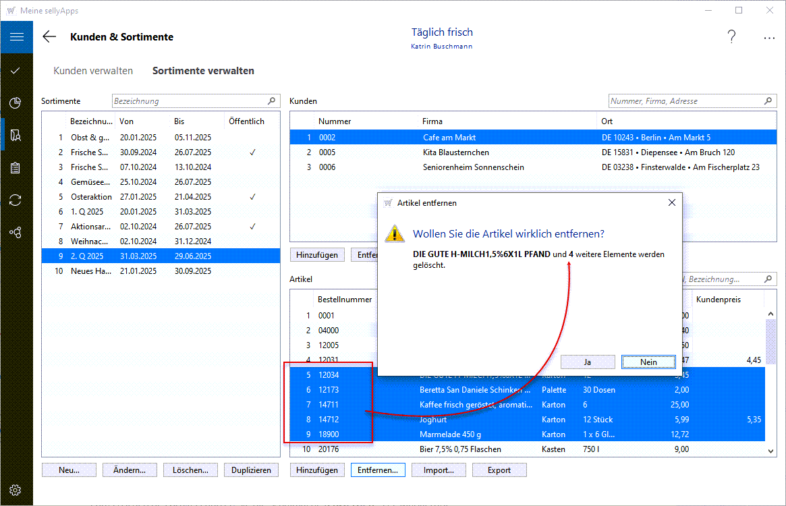Image resolution: width=786 pixels, height=506 pixels.
Task: Cancel deletion by clicking Nein
Action: pos(648,362)
